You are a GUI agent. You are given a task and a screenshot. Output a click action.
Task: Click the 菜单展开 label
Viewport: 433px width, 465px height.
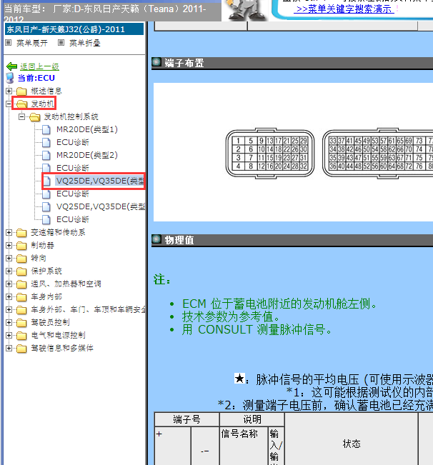coord(32,43)
